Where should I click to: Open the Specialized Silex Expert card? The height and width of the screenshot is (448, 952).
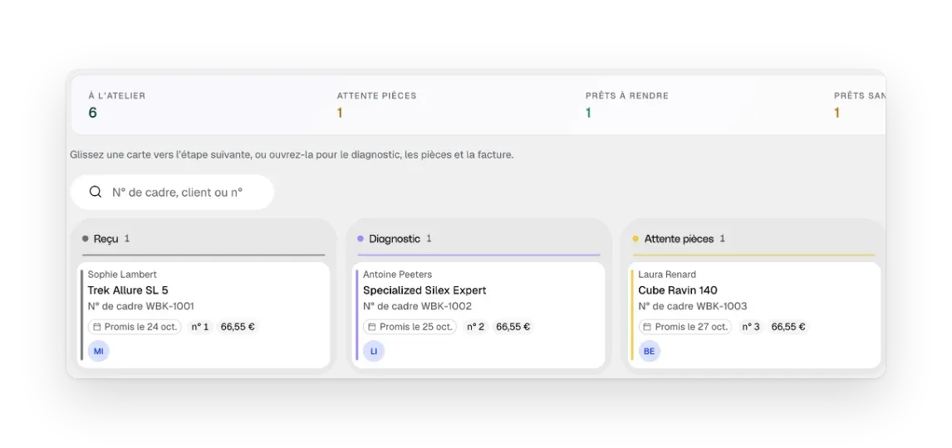(478, 314)
